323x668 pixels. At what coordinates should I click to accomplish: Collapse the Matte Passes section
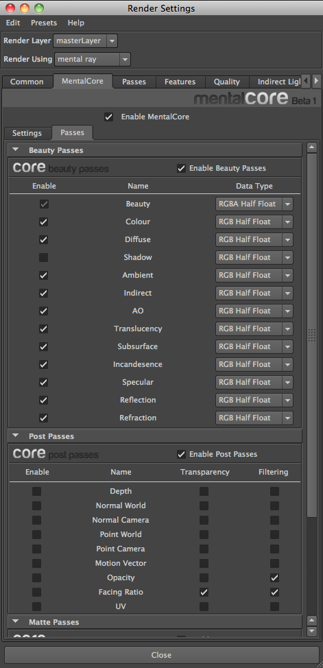tap(16, 622)
